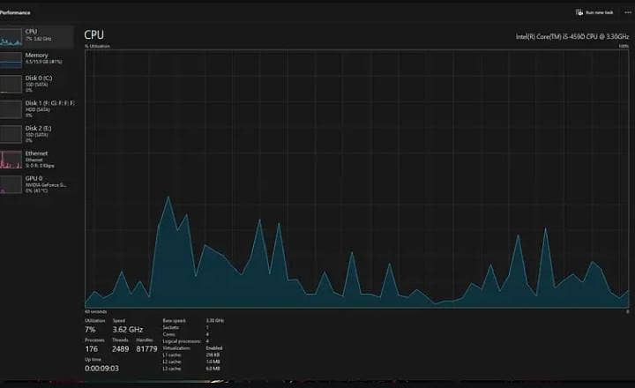The height and width of the screenshot is (388, 635).
Task: Click the 'L1 cache' label
Action: pyautogui.click(x=172, y=354)
